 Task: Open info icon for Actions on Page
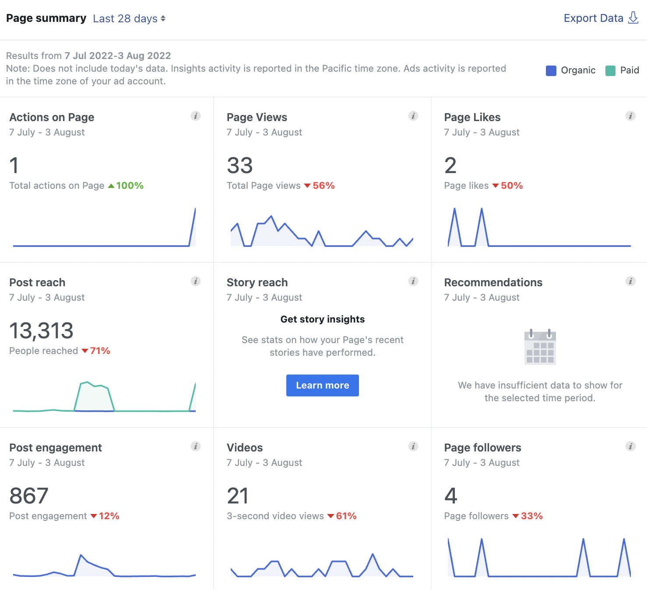[x=196, y=116]
